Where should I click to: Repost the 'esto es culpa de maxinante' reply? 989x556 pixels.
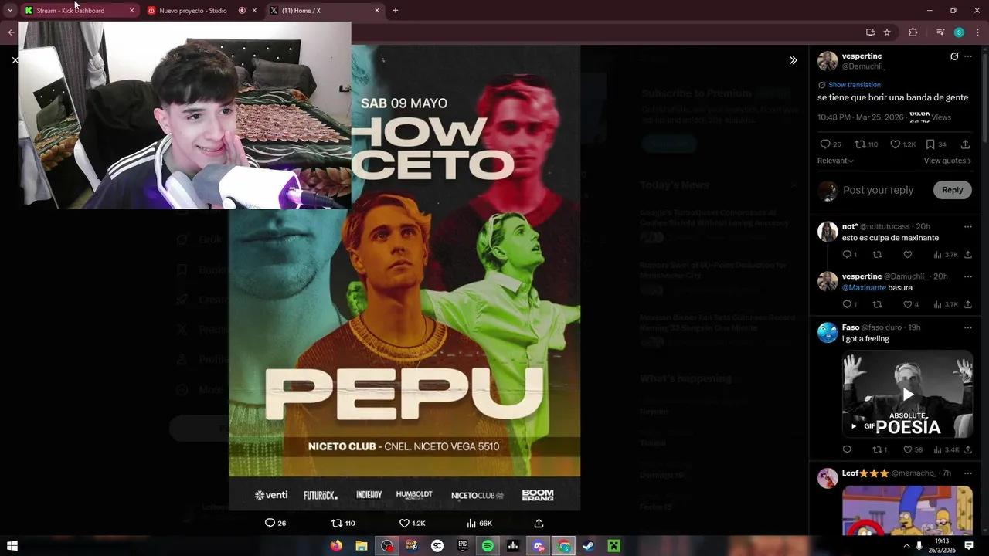coord(877,255)
